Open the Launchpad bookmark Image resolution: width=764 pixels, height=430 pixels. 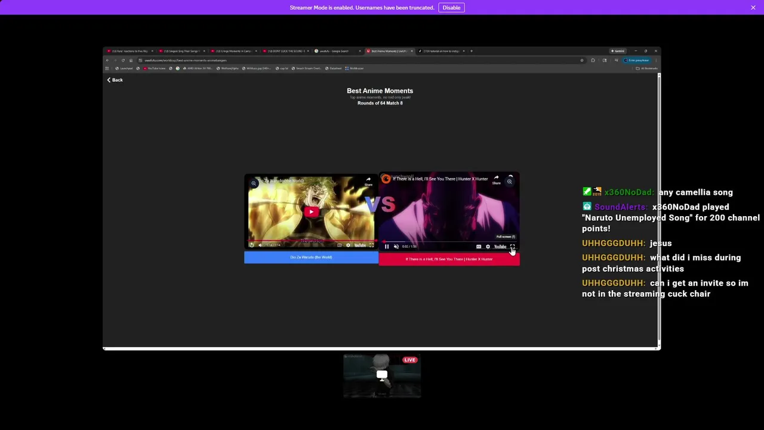point(123,68)
